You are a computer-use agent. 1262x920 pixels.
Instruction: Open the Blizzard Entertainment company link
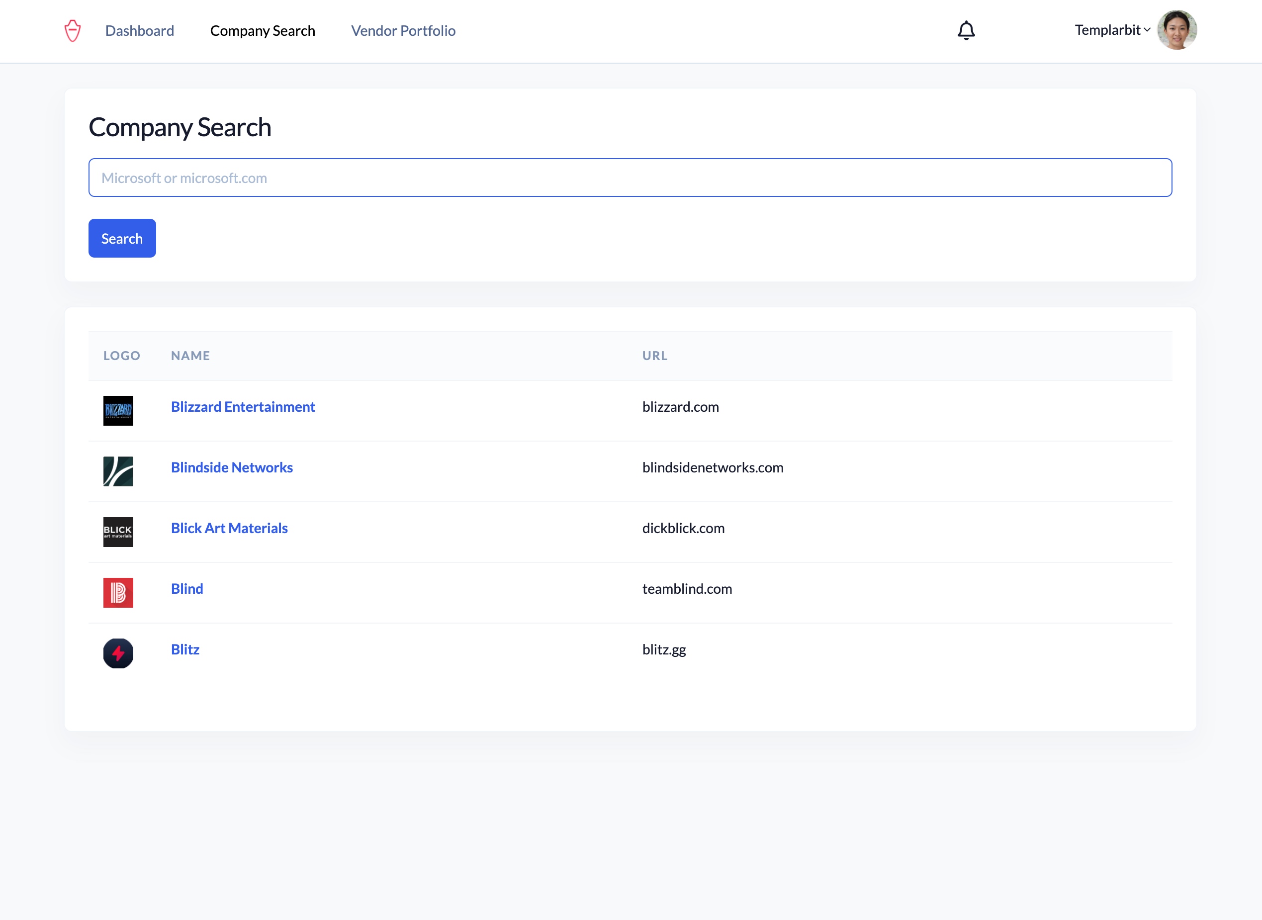243,407
